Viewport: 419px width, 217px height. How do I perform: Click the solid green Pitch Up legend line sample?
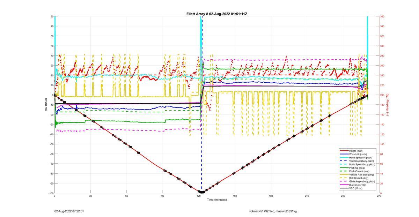(344, 168)
